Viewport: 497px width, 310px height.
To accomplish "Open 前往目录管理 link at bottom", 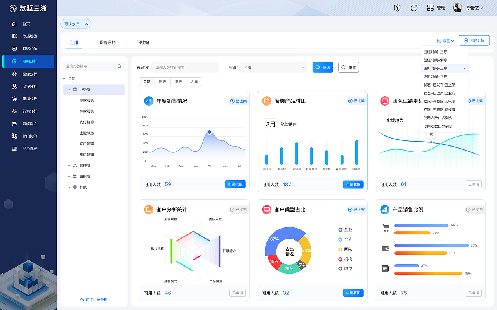I will pyautogui.click(x=94, y=299).
